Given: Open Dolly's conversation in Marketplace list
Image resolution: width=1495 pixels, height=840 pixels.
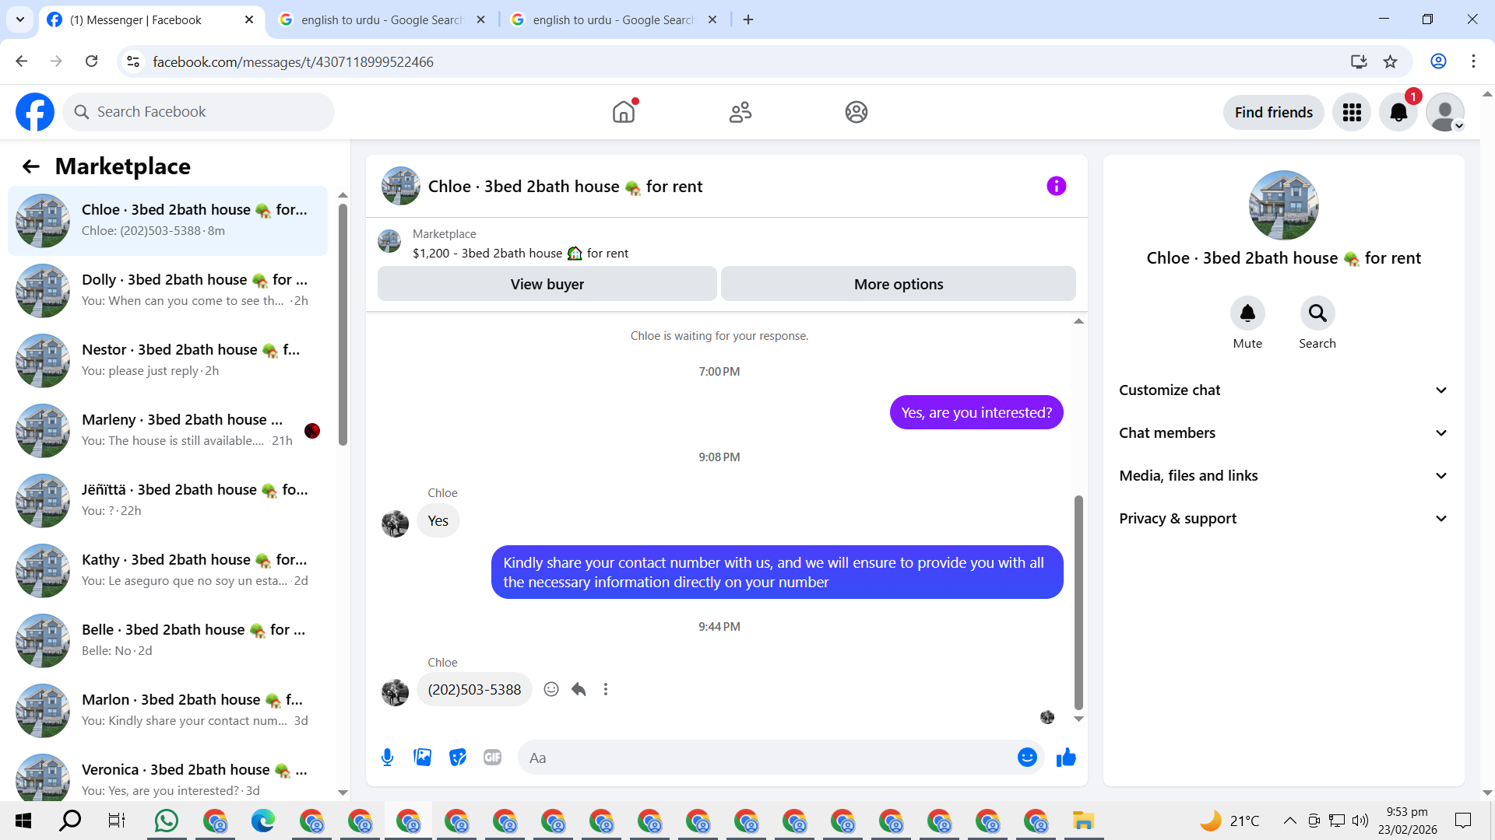Looking at the screenshot, I should pyautogui.click(x=167, y=290).
